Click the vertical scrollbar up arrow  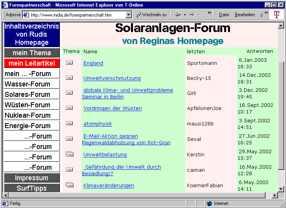281,26
